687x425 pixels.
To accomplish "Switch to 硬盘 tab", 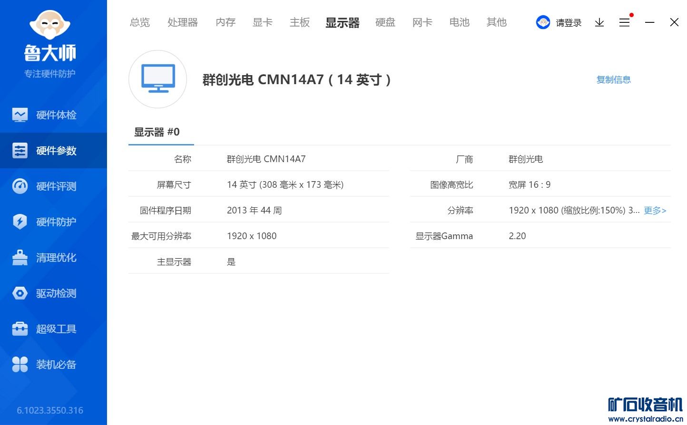I will pyautogui.click(x=385, y=22).
